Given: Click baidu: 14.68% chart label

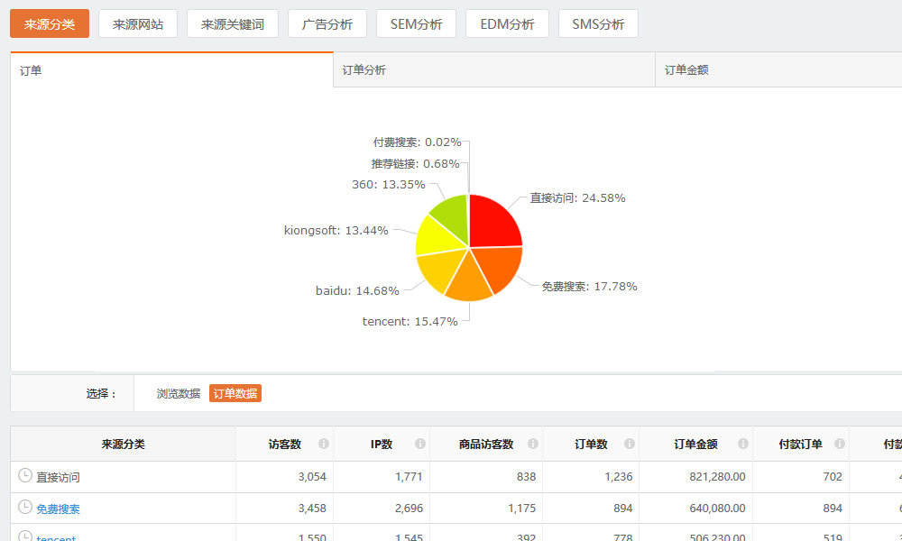Looking at the screenshot, I should coord(357,291).
